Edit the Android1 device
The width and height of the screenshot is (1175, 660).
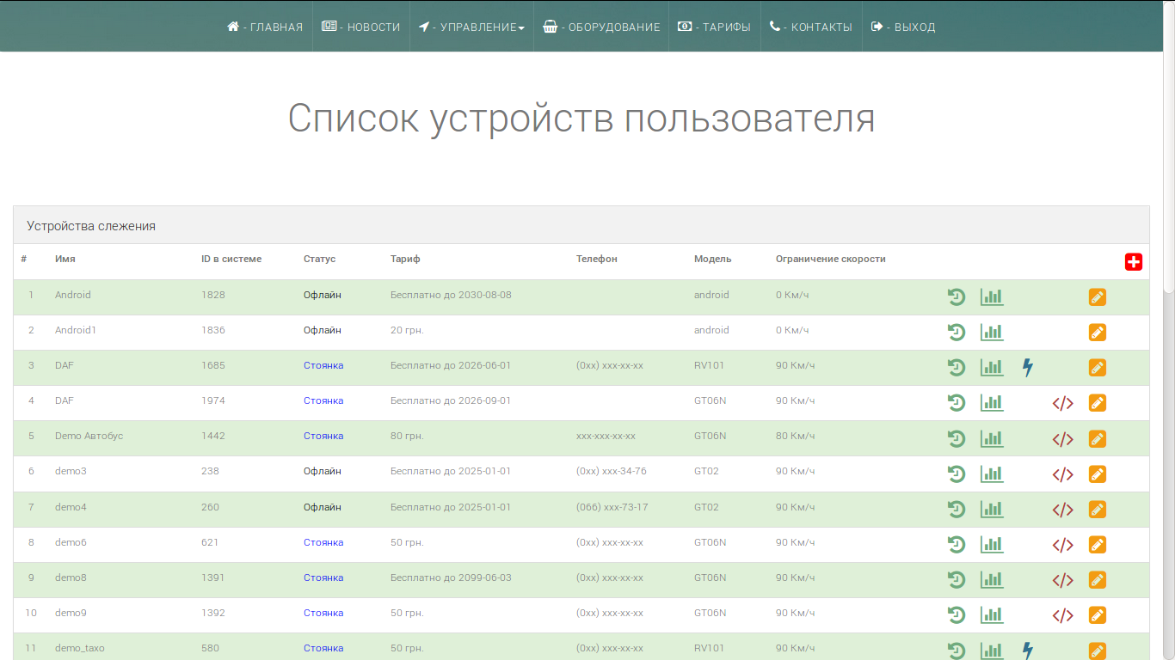1097,333
